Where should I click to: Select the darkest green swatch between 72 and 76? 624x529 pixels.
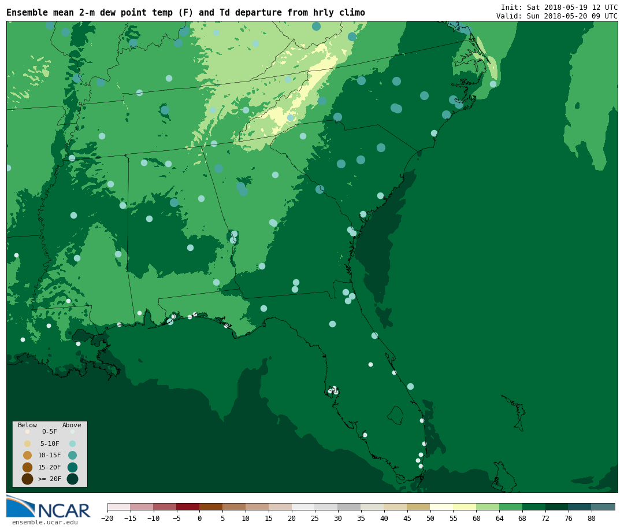coord(557,506)
